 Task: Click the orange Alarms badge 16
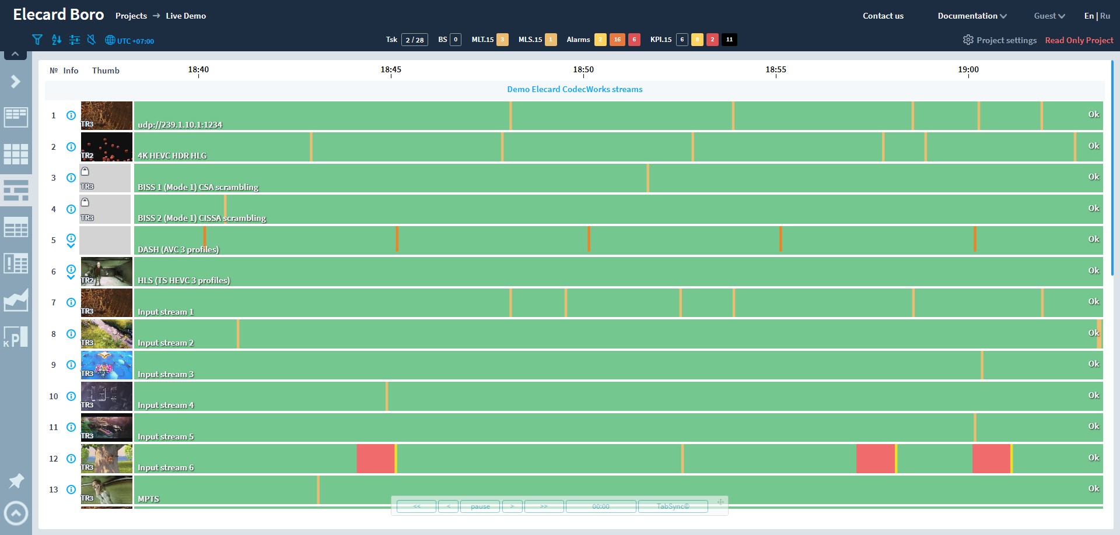[617, 40]
